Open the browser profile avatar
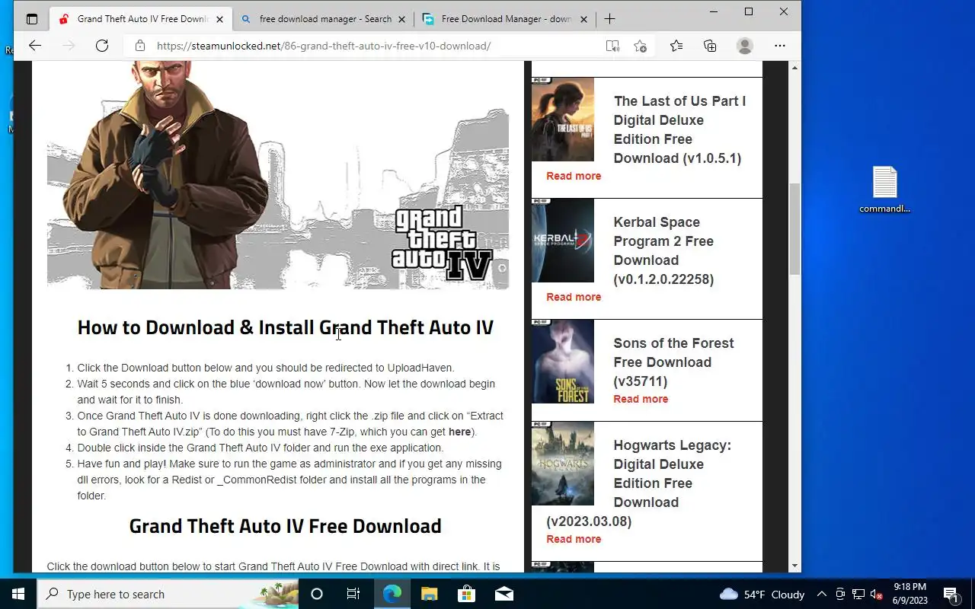Image resolution: width=975 pixels, height=609 pixels. (745, 46)
